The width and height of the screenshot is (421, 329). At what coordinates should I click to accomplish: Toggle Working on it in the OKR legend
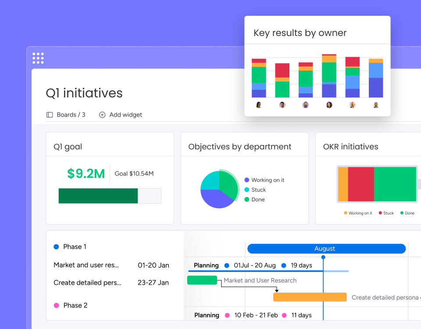(358, 213)
